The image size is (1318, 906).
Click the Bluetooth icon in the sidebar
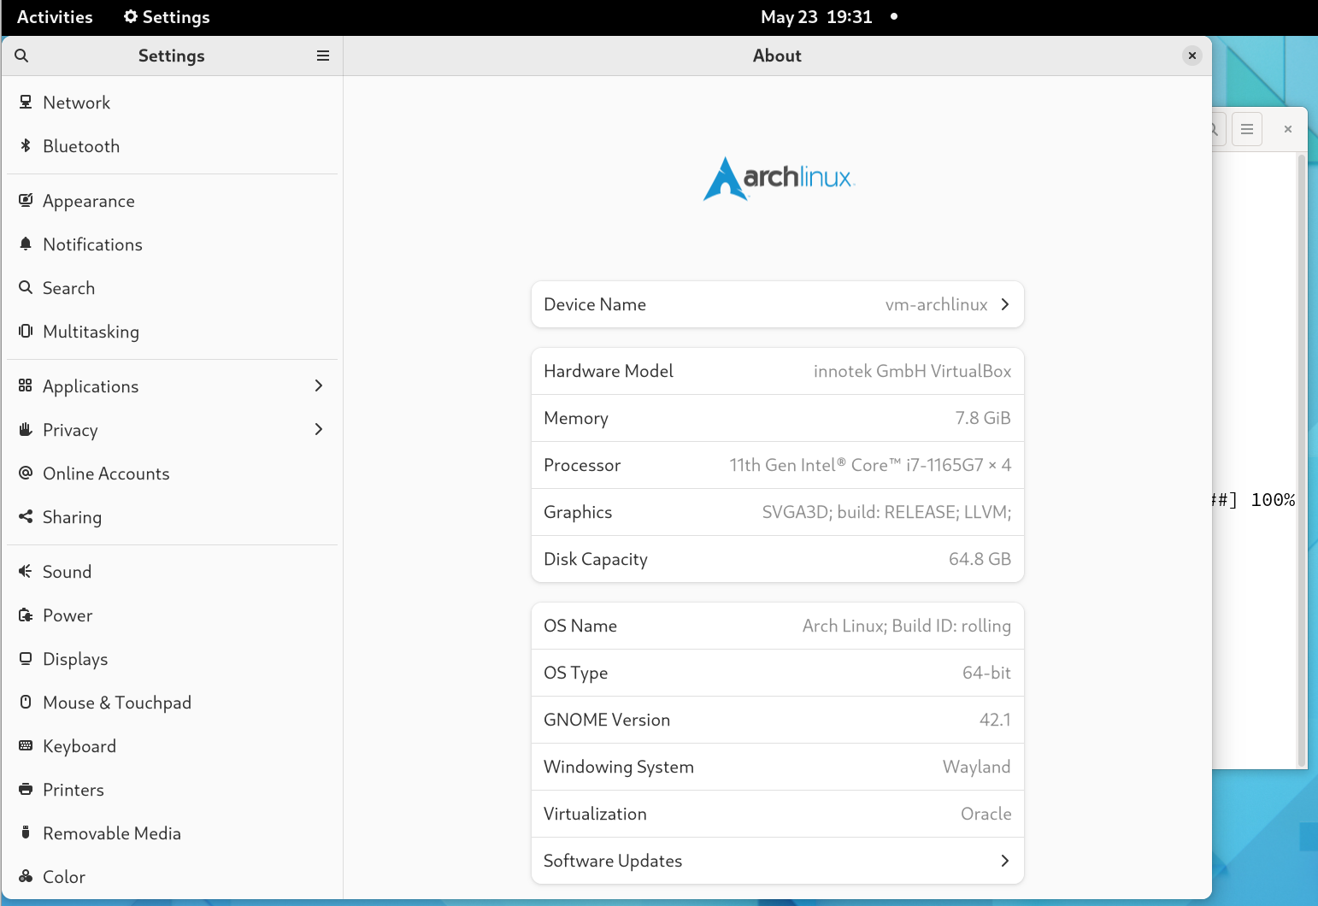[25, 145]
